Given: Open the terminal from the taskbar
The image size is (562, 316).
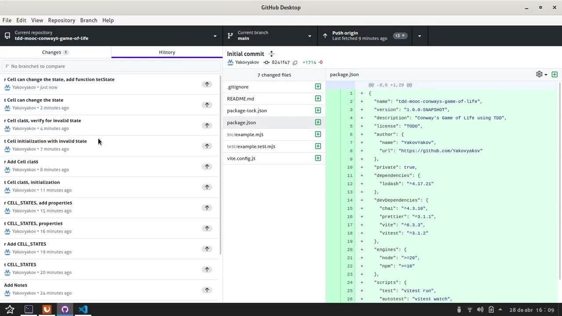Looking at the screenshot, I should 29,309.
